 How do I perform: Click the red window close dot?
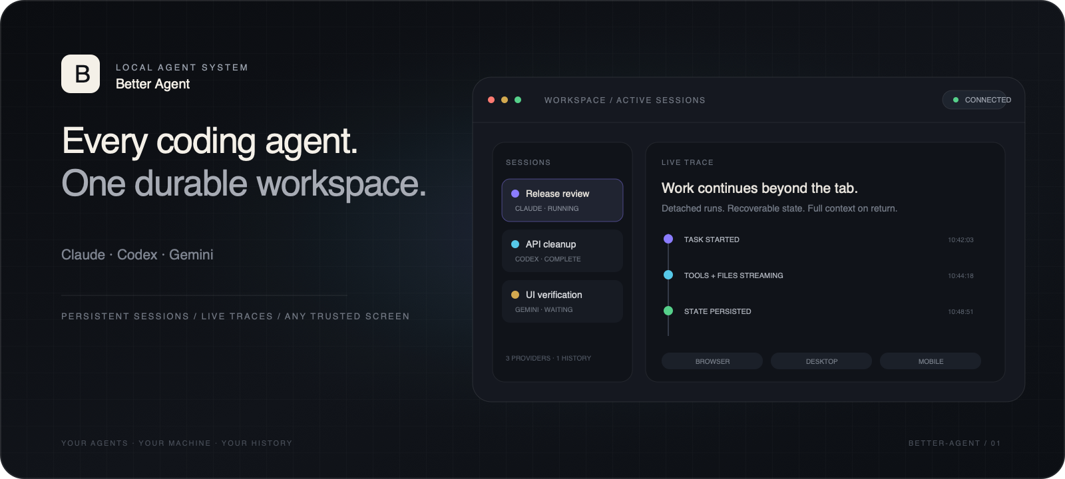point(491,100)
